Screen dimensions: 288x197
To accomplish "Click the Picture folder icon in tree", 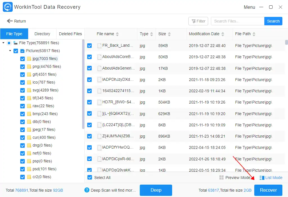I will (22, 51).
